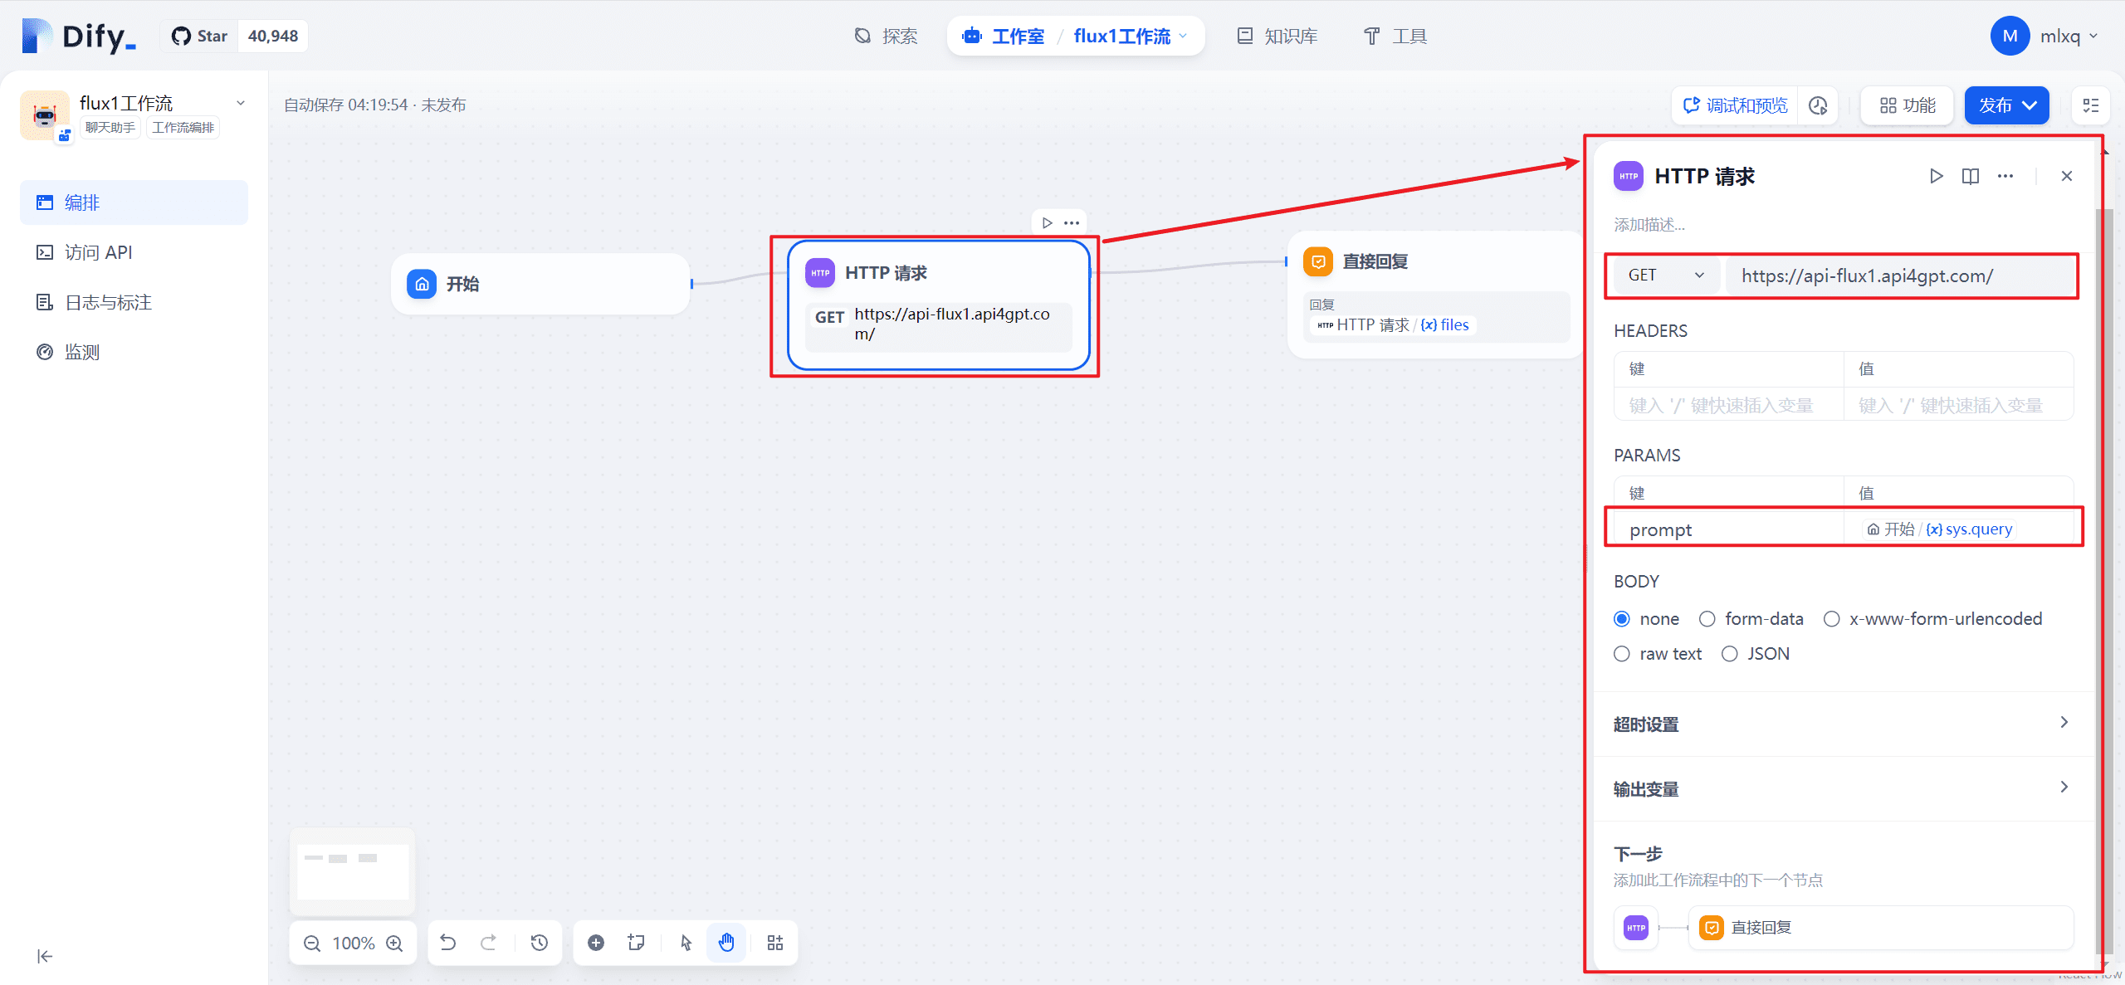Go to the 探索 tab

pyautogui.click(x=886, y=36)
